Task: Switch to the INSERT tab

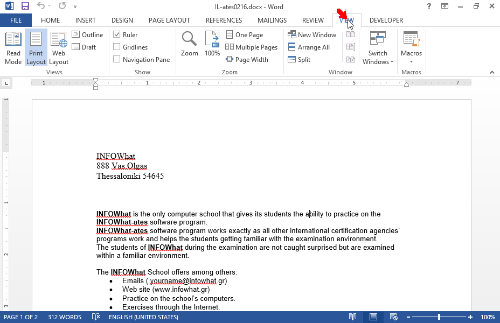Action: click(86, 20)
